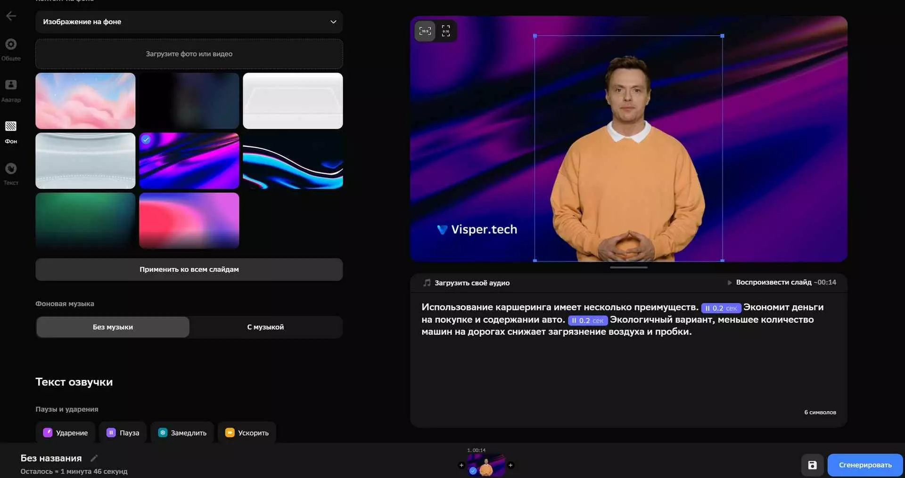The image size is (905, 478).
Task: Choose the pink clouds background image
Action: [x=85, y=101]
